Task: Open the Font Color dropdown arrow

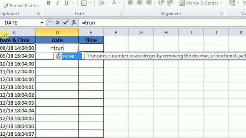Action: 120,3
